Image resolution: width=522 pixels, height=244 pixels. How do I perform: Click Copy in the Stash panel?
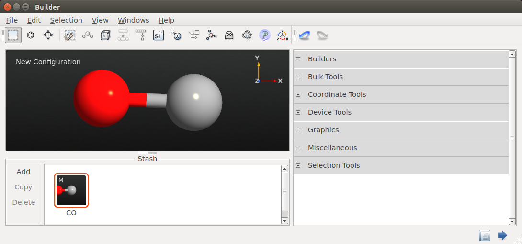[23, 187]
